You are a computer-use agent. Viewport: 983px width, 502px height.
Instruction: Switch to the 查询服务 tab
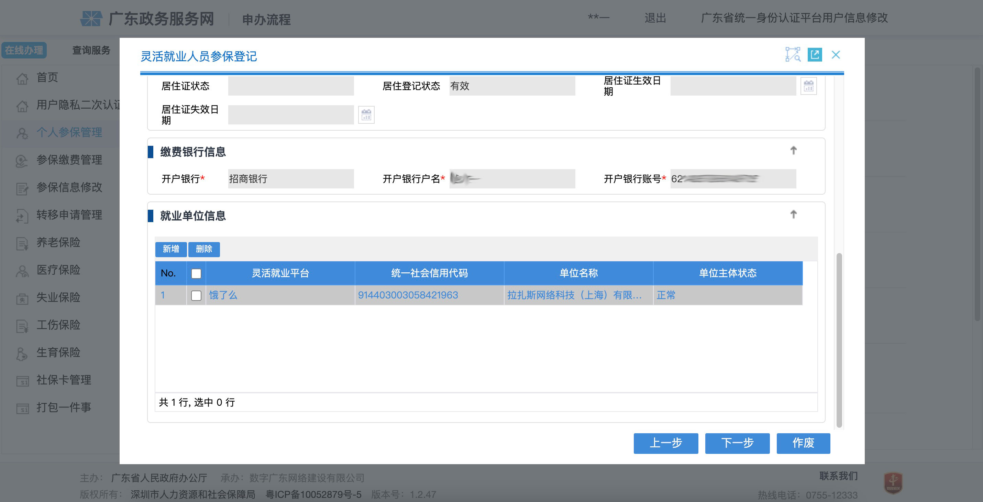(90, 50)
